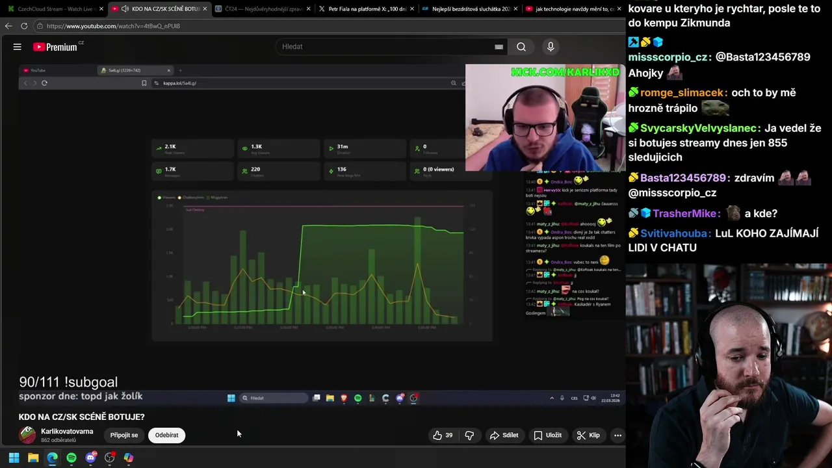Open the Windows Start menu

[x=14, y=458]
